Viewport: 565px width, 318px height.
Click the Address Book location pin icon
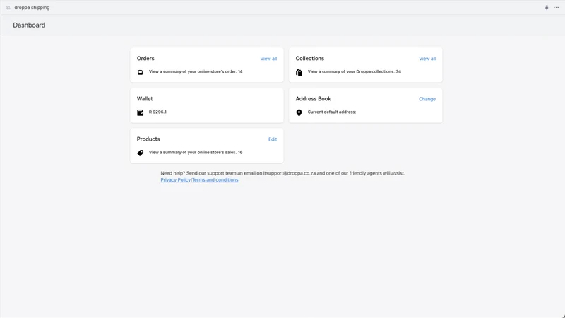(299, 112)
